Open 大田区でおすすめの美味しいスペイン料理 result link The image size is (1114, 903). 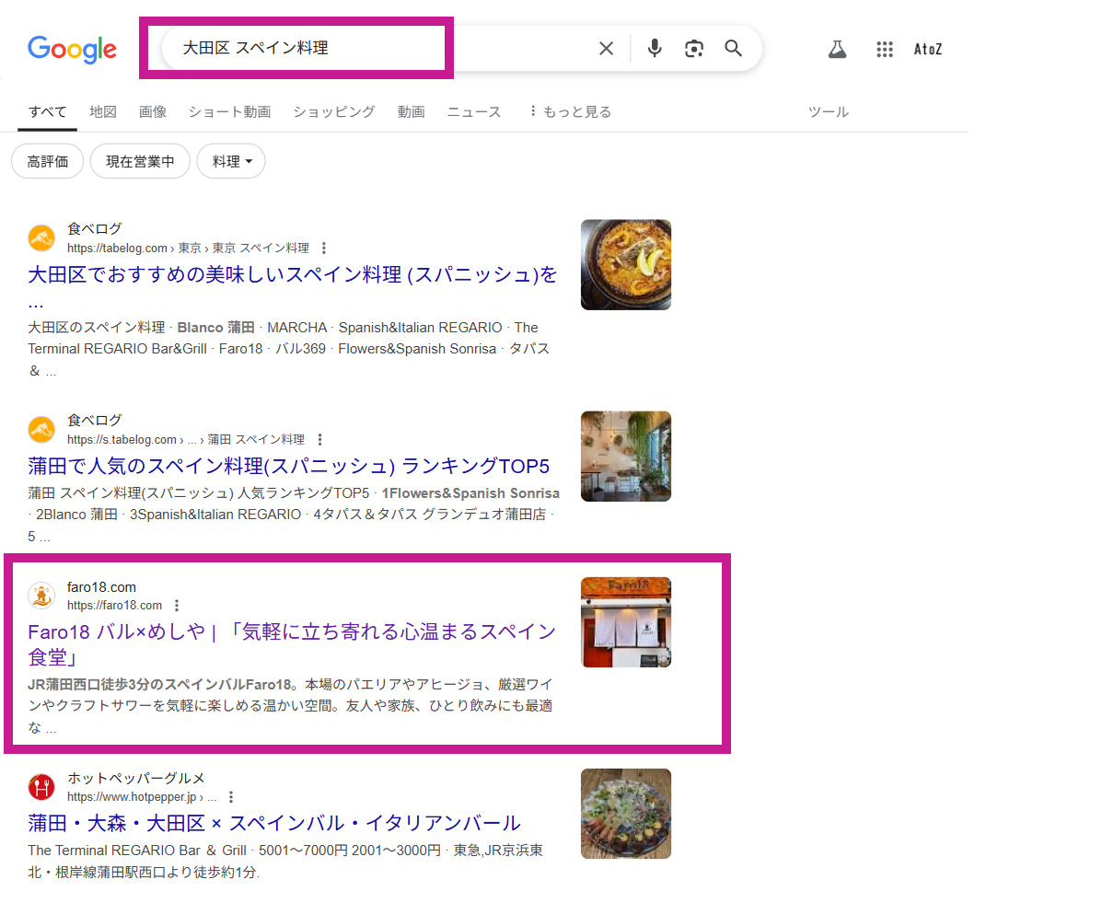pyautogui.click(x=293, y=286)
